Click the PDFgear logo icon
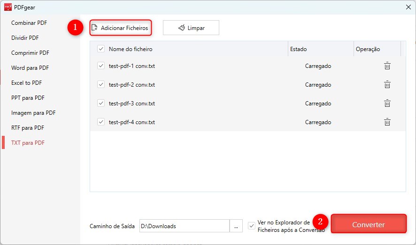416x245 pixels. 8,7
